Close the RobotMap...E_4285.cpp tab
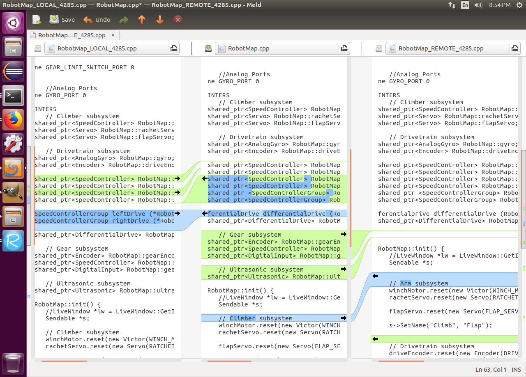Screen dimensions: 526x377 (113, 35)
